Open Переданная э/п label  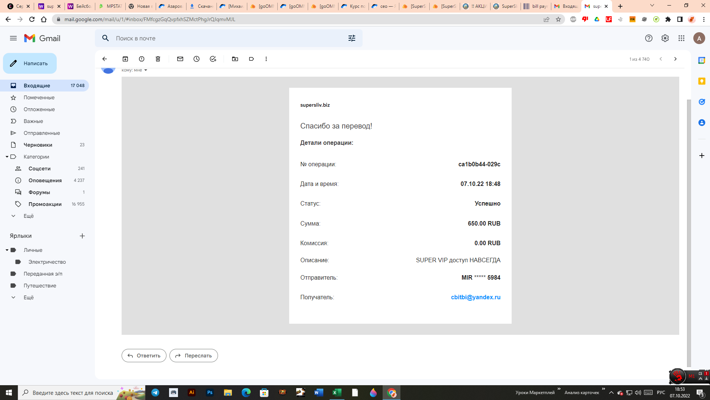click(44, 274)
